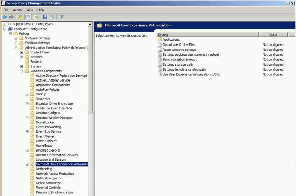This screenshot has height=196, width=296.
Task: Expand the Event Log Service node
Action: 27,131
